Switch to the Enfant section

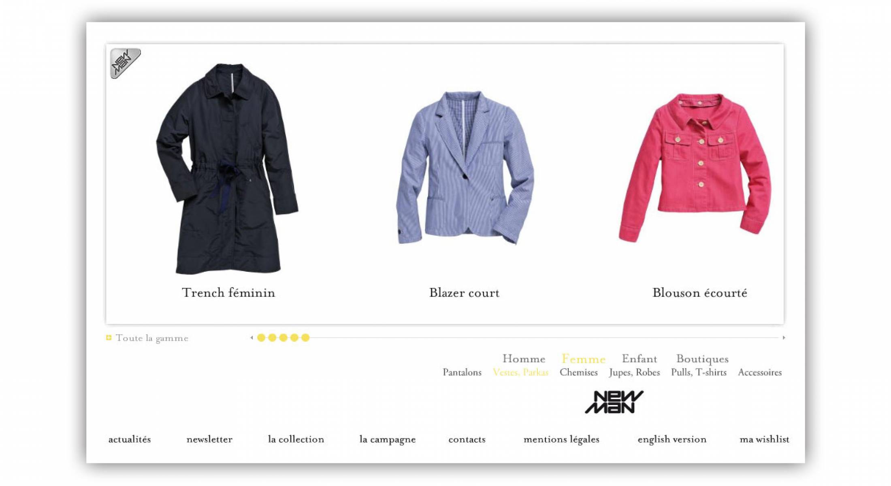pyautogui.click(x=639, y=359)
